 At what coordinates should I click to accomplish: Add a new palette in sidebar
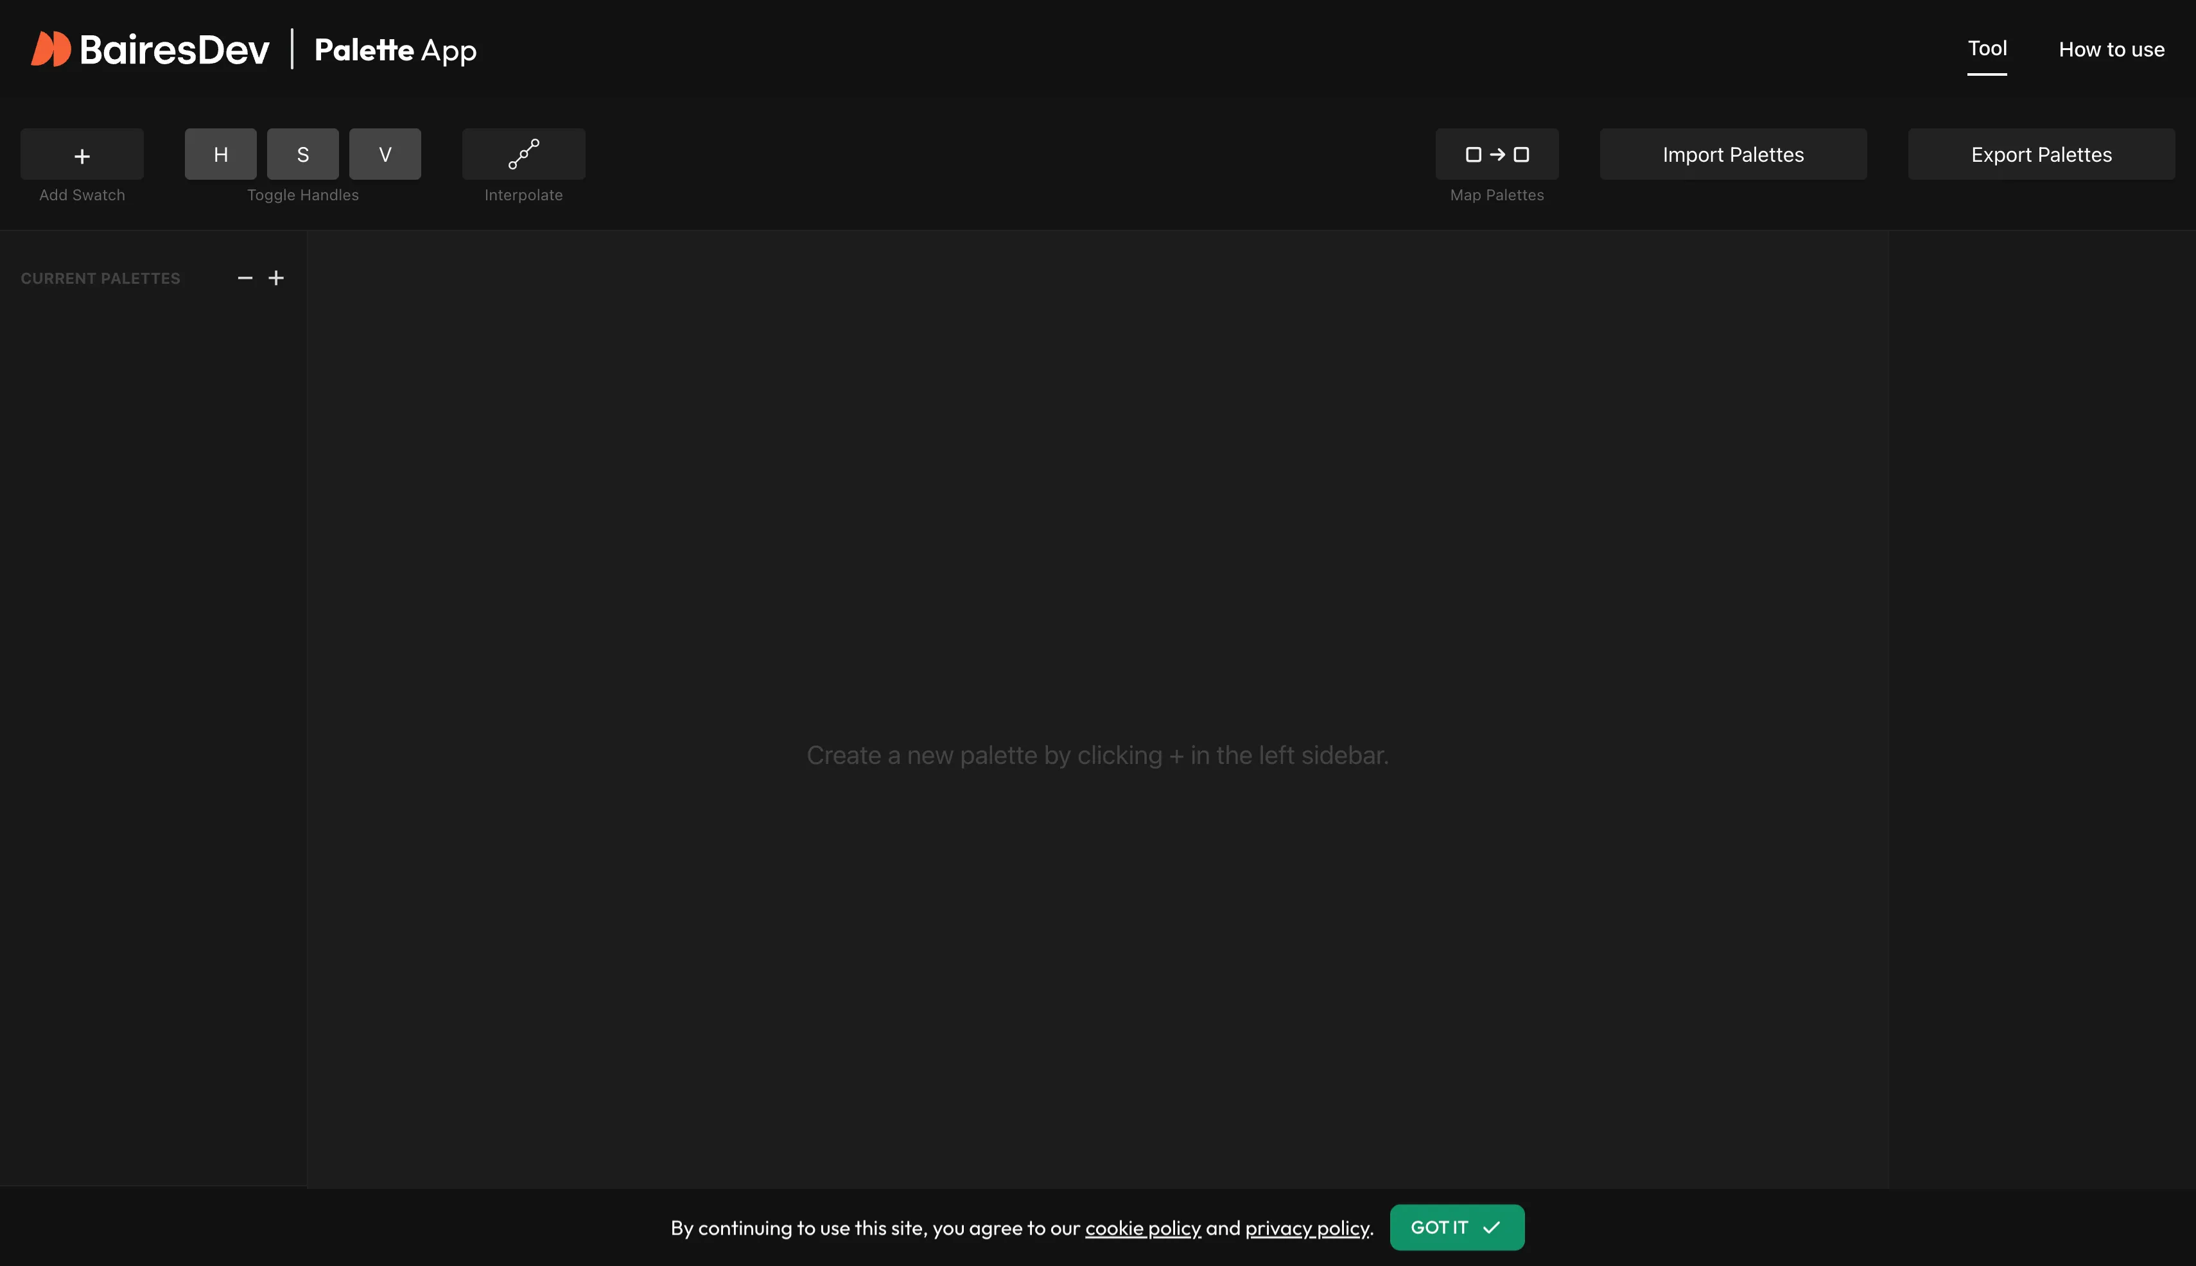275,278
